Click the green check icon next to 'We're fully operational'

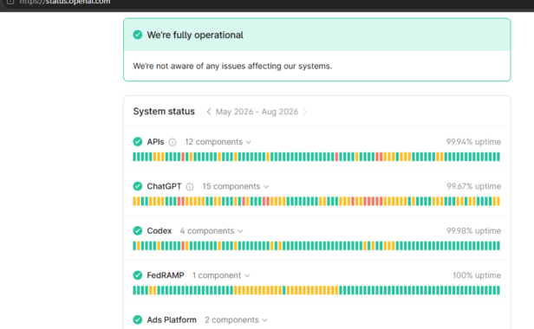138,35
